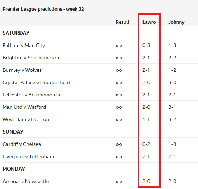Screen dimensions: 198x189
Task: Select the Man Utd v Watford fixture
Action: (24, 107)
